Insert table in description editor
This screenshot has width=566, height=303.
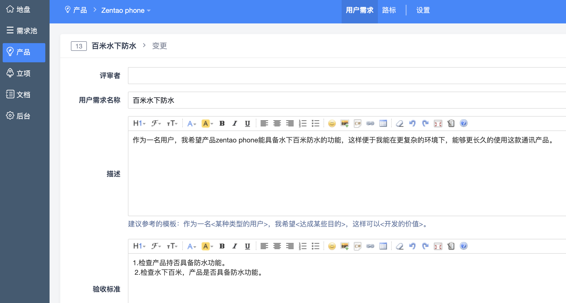tap(383, 123)
